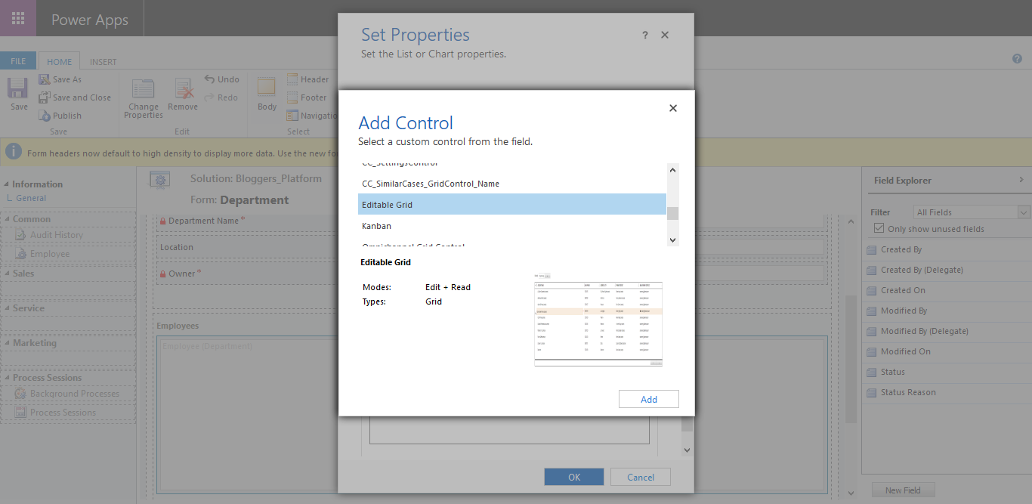Image resolution: width=1032 pixels, height=504 pixels.
Task: Click the question mark in Set Properties
Action: [x=645, y=35]
